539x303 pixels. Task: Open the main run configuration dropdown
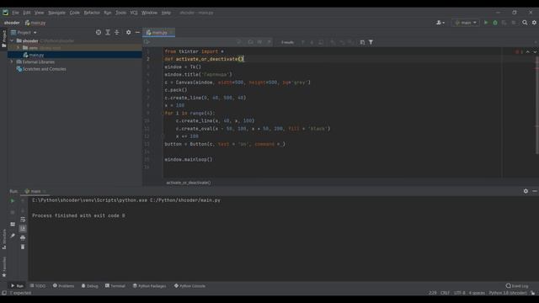[x=466, y=23]
